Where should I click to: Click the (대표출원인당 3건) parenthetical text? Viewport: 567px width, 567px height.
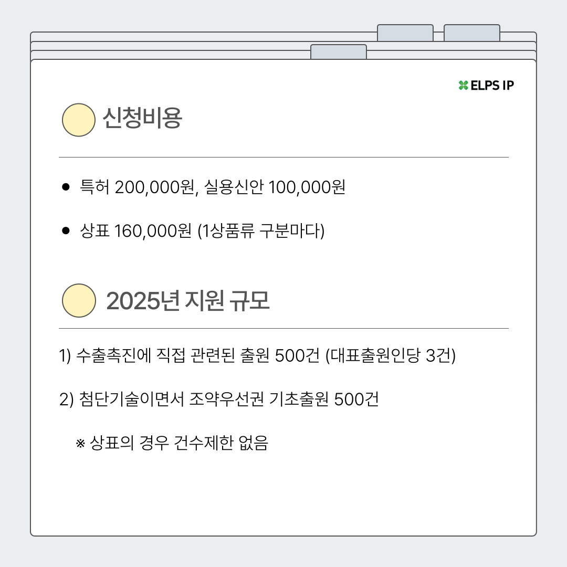pyautogui.click(x=391, y=355)
